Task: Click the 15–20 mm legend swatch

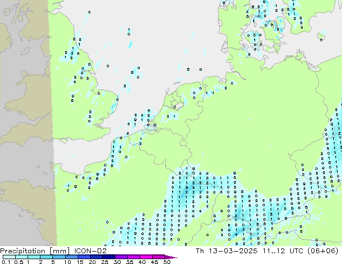Action: click(x=84, y=257)
